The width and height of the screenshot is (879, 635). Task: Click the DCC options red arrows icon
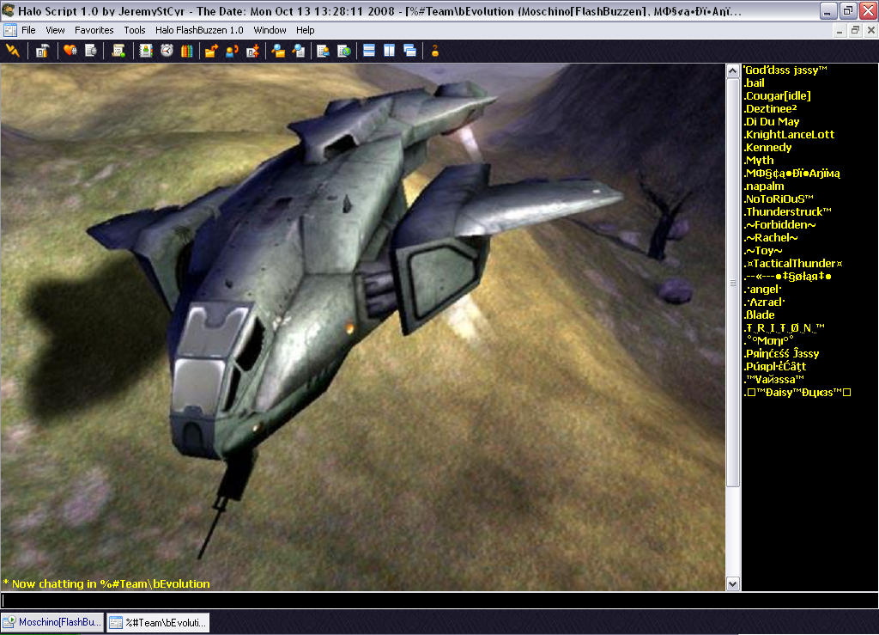click(x=253, y=51)
